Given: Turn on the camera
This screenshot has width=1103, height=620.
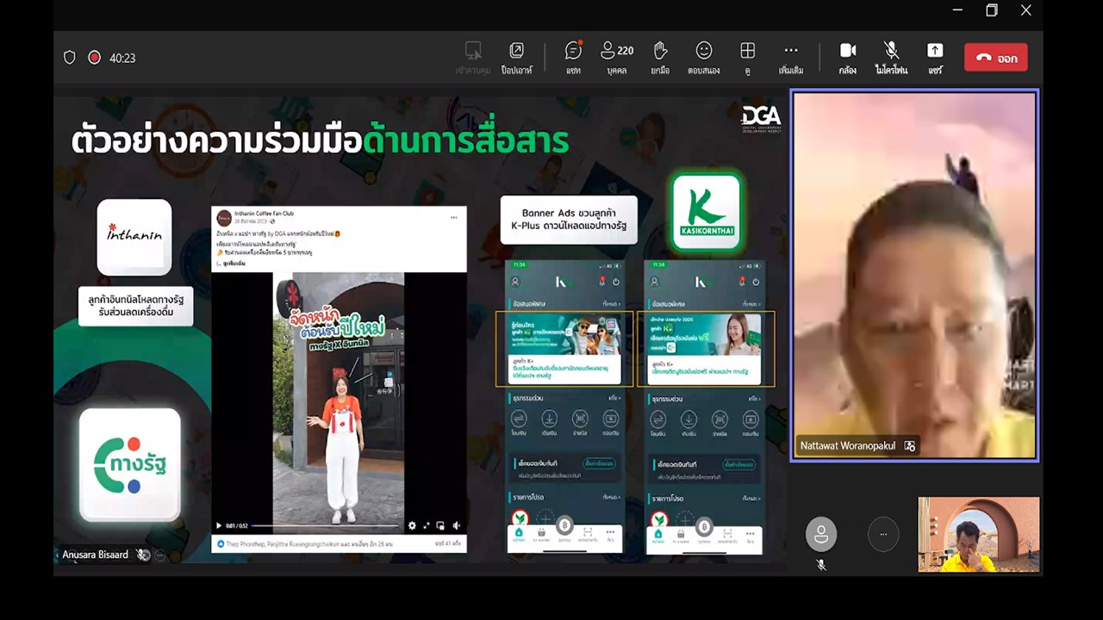Looking at the screenshot, I should click(848, 58).
